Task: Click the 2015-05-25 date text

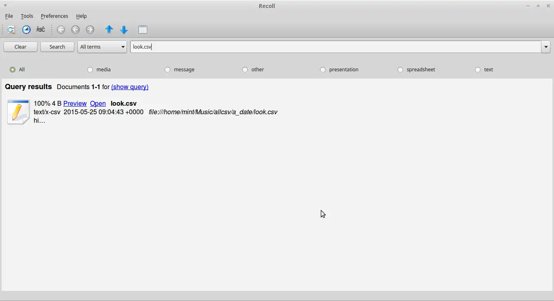Action: coord(103,112)
